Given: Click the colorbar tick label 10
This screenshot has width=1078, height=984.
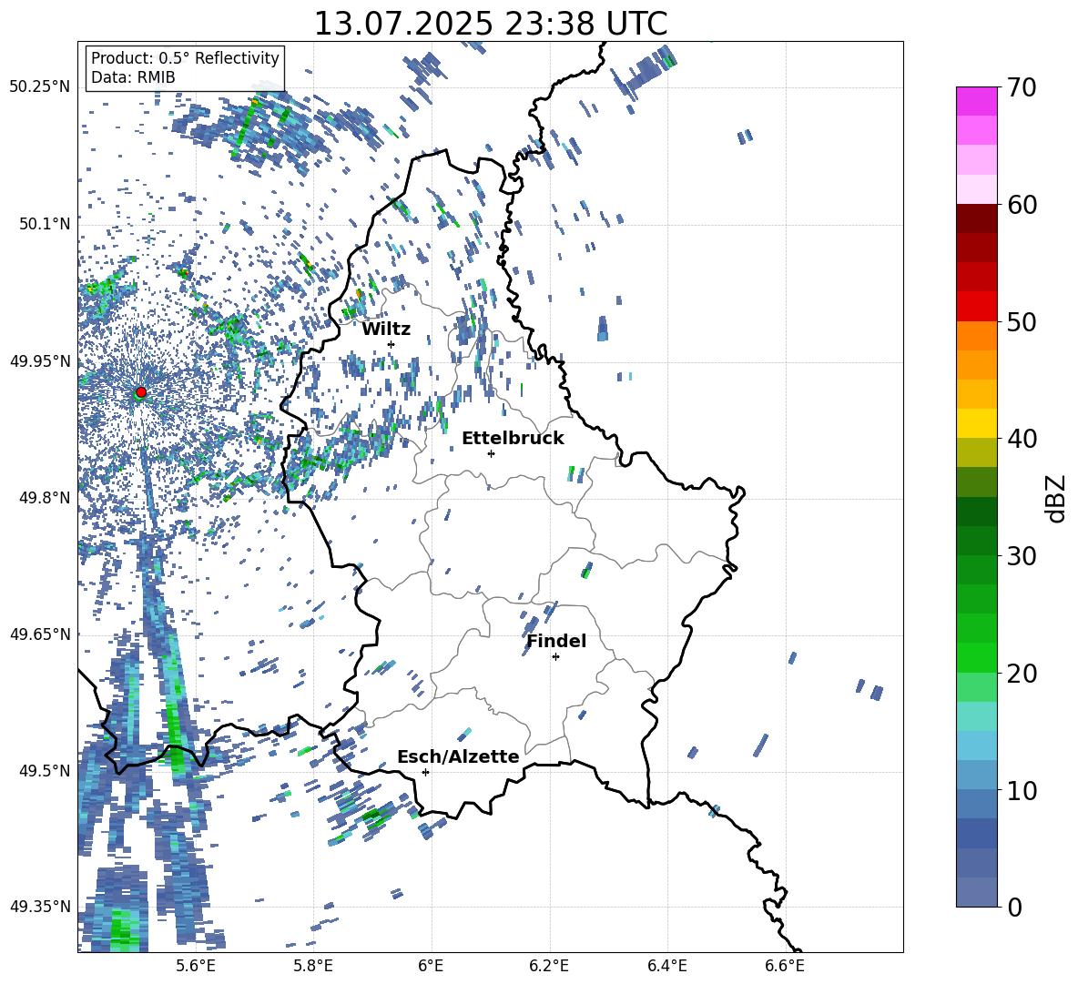Looking at the screenshot, I should [1022, 790].
